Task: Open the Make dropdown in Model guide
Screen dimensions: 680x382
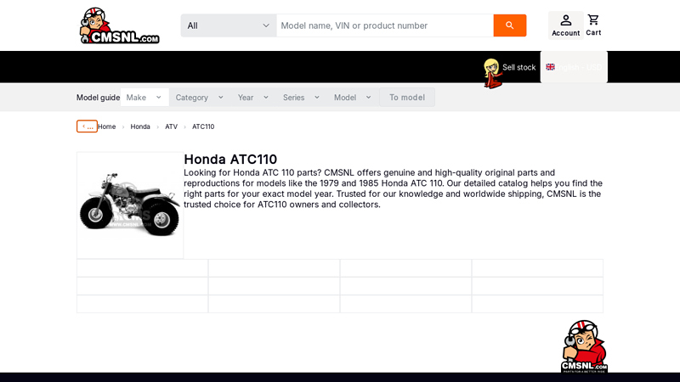Action: pos(144,98)
